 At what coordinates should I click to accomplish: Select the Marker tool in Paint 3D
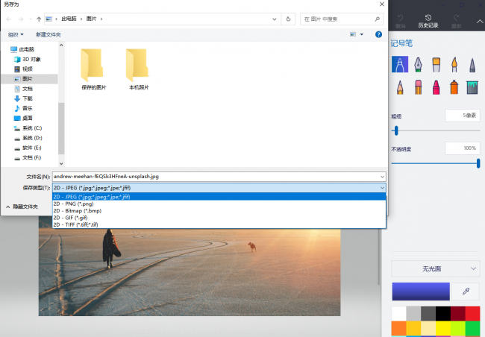pyautogui.click(x=400, y=64)
